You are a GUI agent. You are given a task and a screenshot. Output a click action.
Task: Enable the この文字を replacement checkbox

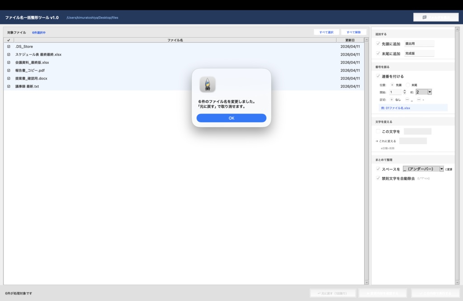coord(378,131)
